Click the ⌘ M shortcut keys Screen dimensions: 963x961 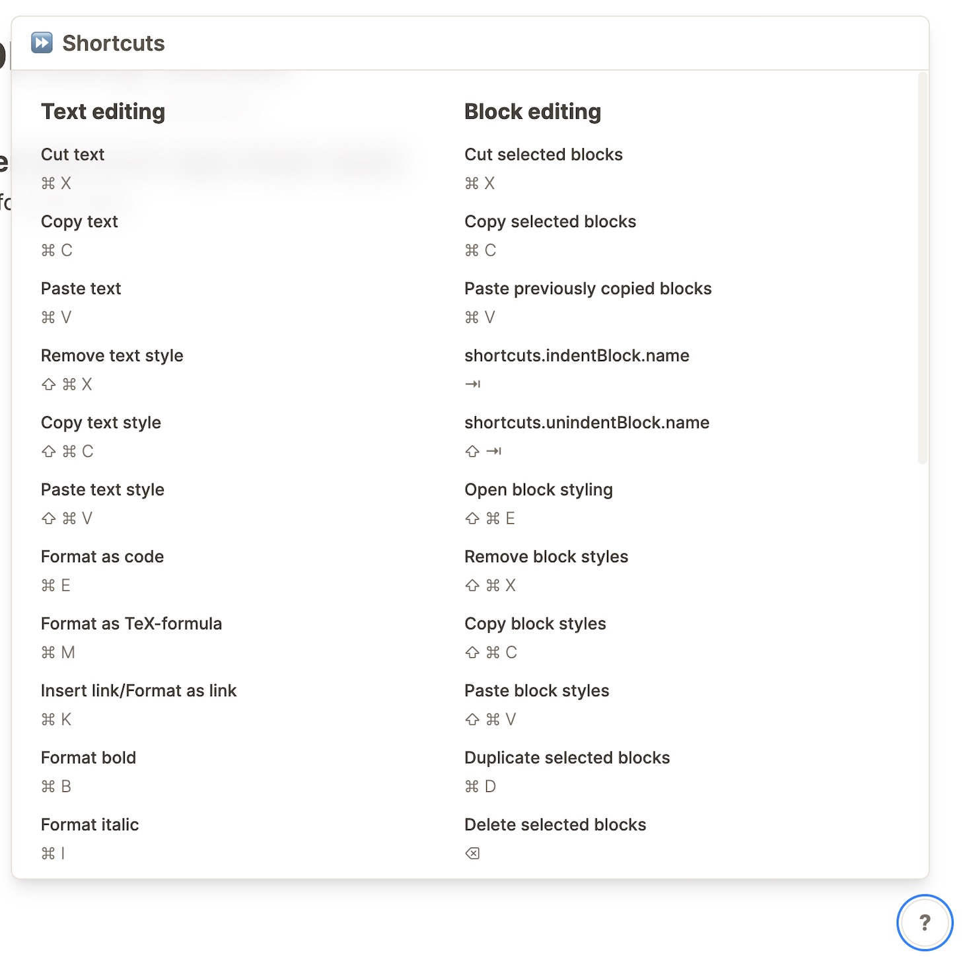[58, 653]
